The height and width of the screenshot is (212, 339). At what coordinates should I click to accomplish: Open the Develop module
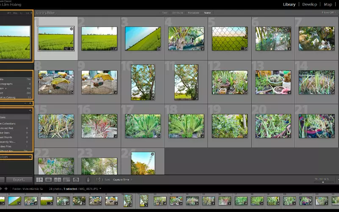point(310,4)
